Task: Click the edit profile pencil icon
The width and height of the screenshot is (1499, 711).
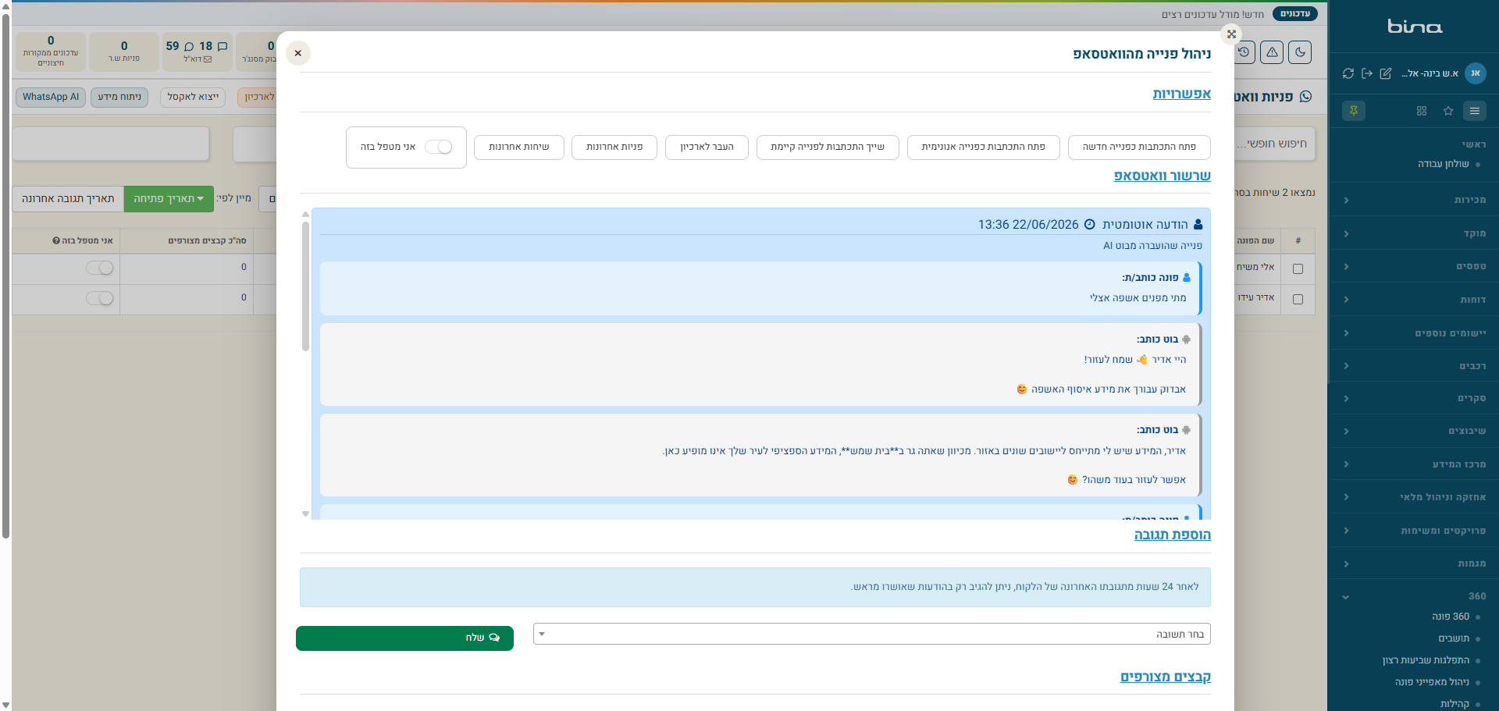Action: (1386, 73)
